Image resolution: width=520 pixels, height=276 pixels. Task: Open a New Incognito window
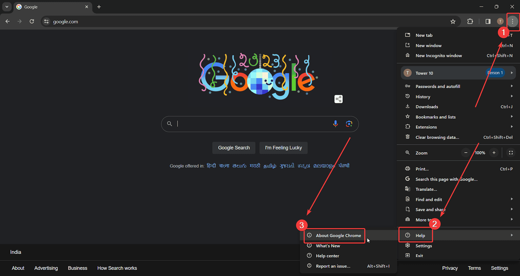(x=458, y=55)
